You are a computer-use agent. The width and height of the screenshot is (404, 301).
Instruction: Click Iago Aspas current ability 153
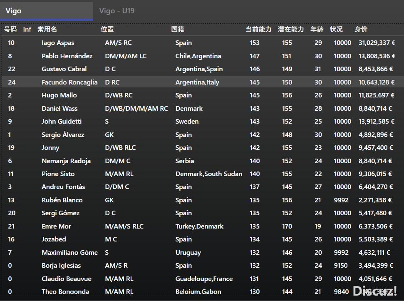(255, 43)
